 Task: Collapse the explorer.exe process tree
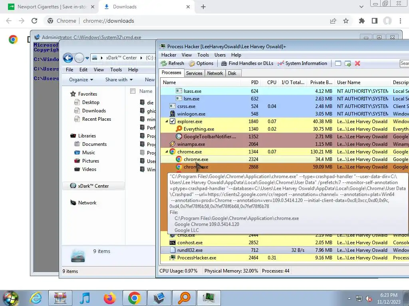167,122
